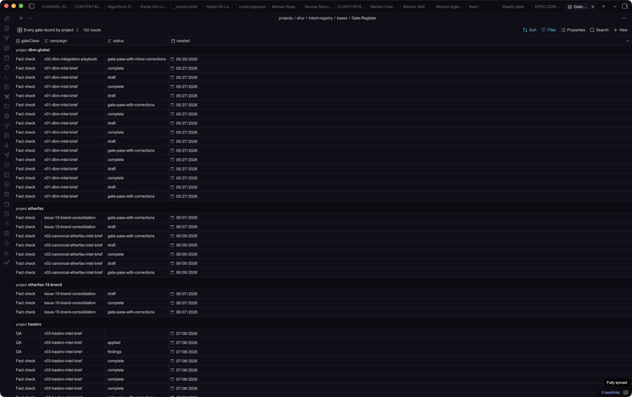632x397 pixels.
Task: Click the 'Fully synced' status label
Action: pos(617,382)
